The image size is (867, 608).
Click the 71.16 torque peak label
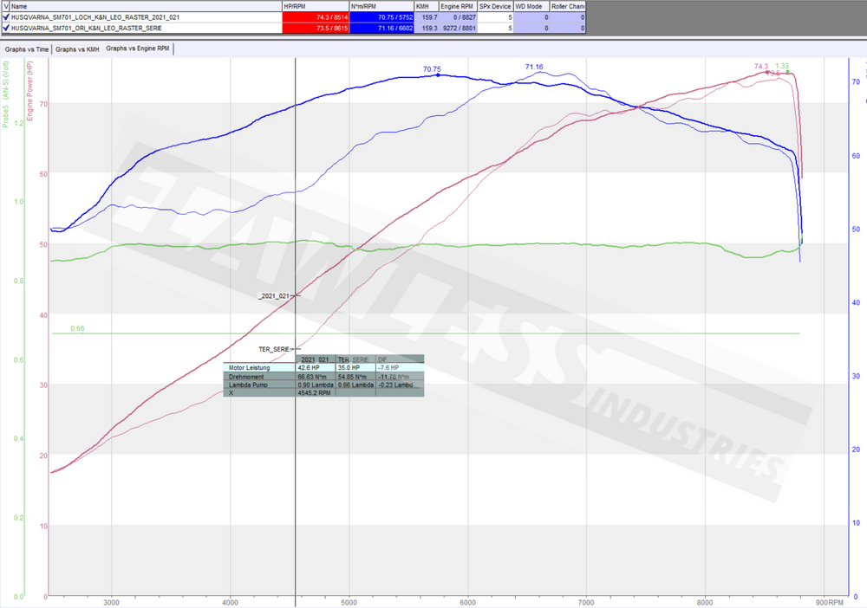pyautogui.click(x=534, y=67)
